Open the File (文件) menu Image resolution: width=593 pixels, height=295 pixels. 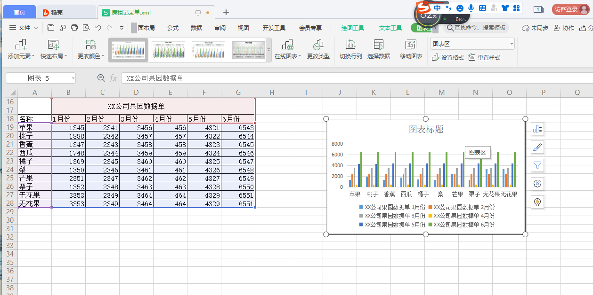(x=24, y=28)
